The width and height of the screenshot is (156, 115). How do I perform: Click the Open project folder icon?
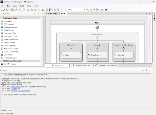(x=7, y=10)
